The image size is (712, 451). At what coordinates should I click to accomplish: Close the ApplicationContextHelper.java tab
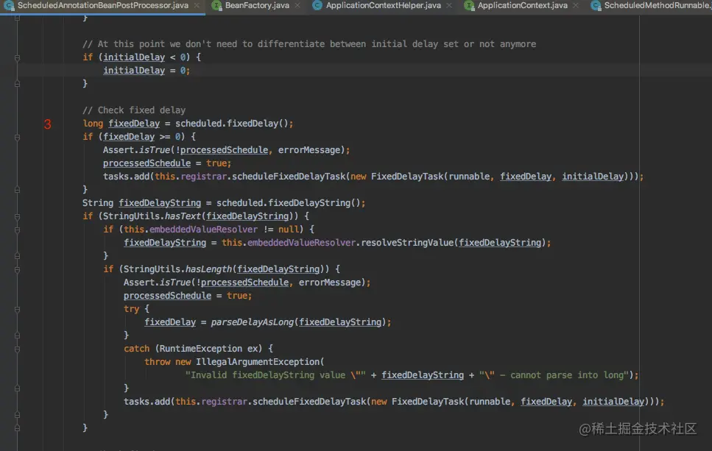[x=449, y=5]
